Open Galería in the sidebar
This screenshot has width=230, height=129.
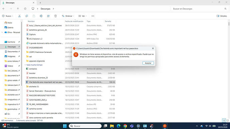click(10, 28)
